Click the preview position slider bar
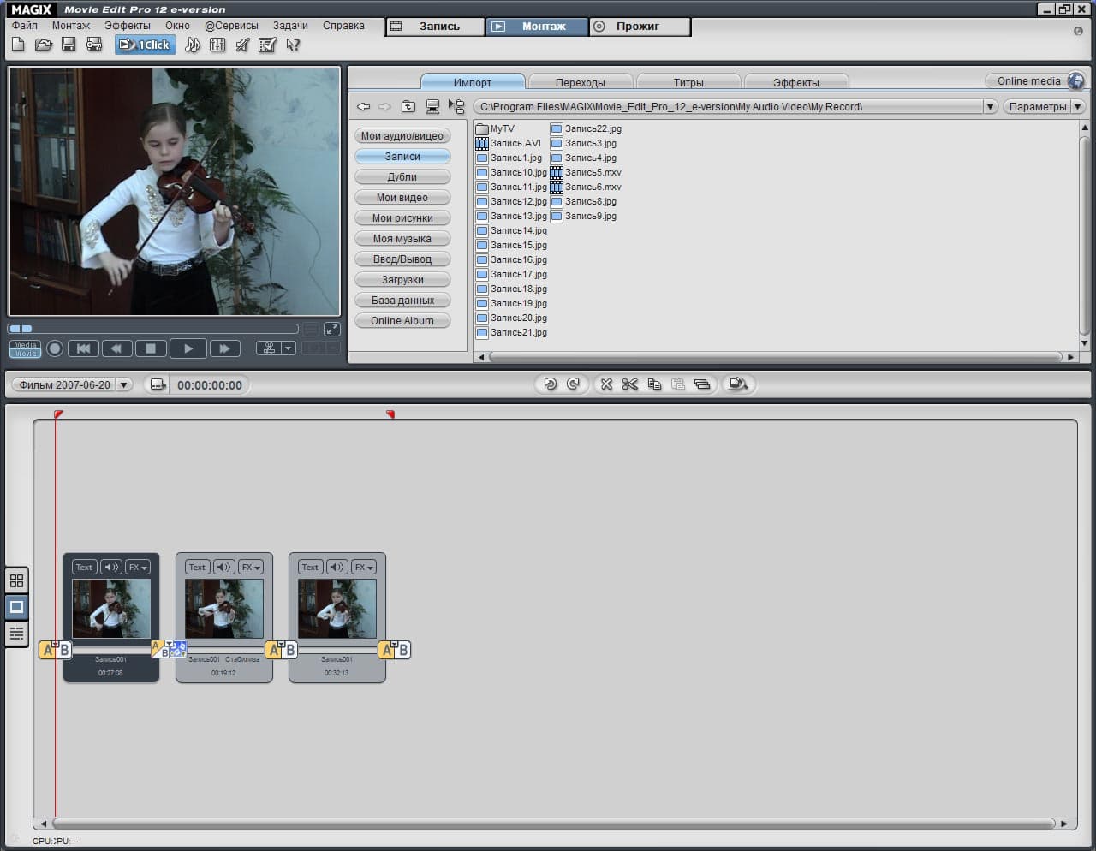This screenshot has width=1096, height=851. [x=152, y=329]
